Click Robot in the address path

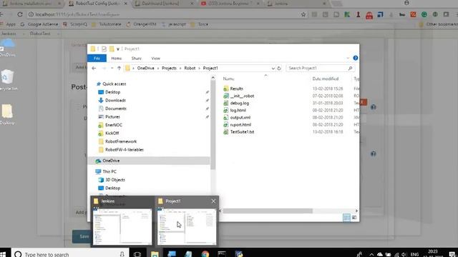pyautogui.click(x=190, y=69)
